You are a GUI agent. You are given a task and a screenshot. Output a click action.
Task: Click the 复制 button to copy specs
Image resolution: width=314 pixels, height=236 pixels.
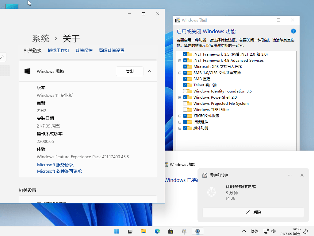click(129, 71)
